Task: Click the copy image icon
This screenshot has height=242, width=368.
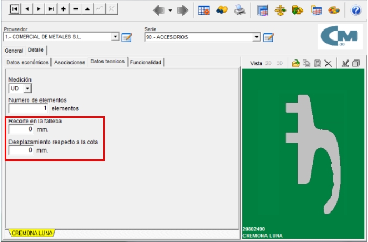Action: pos(306,63)
